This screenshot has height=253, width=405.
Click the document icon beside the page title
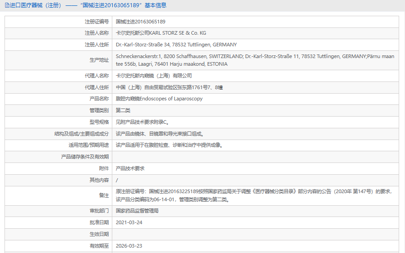7,5
